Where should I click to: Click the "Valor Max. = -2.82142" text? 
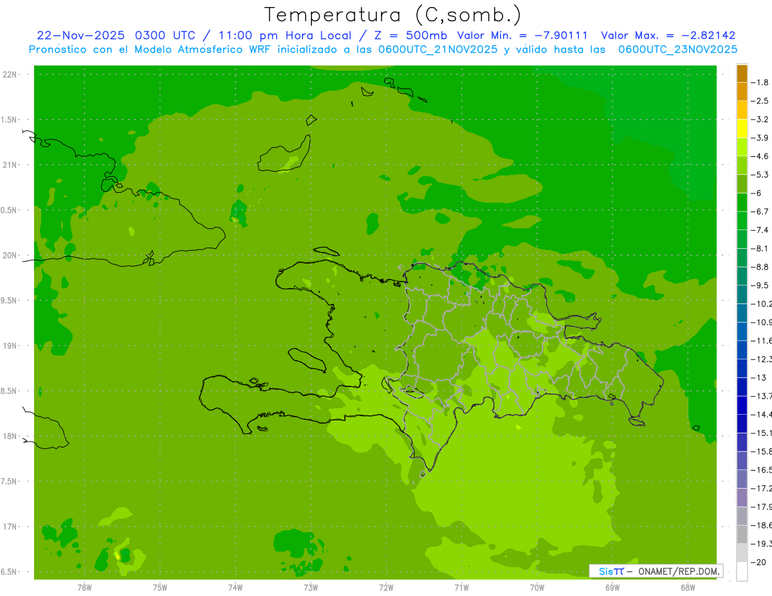pos(668,35)
